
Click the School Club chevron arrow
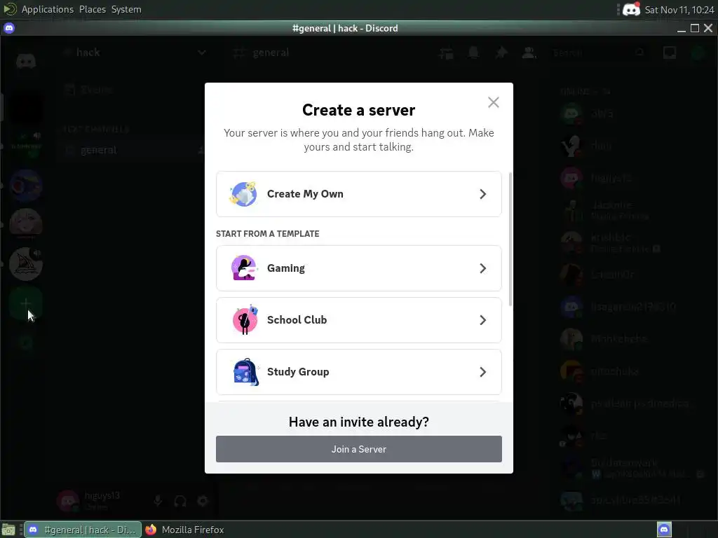tap(482, 319)
